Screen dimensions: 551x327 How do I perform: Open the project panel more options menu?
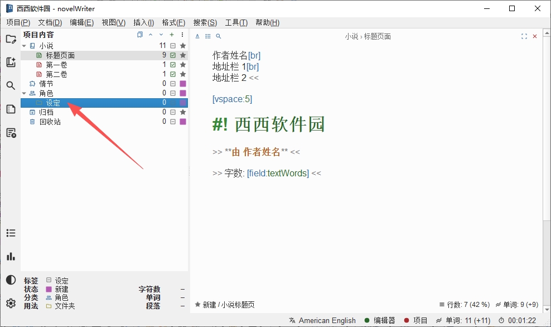point(182,35)
